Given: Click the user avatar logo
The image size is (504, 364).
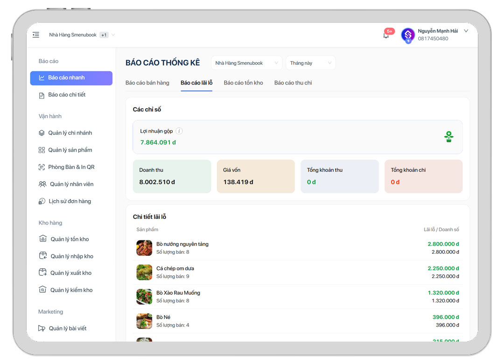Looking at the screenshot, I should click(x=408, y=35).
